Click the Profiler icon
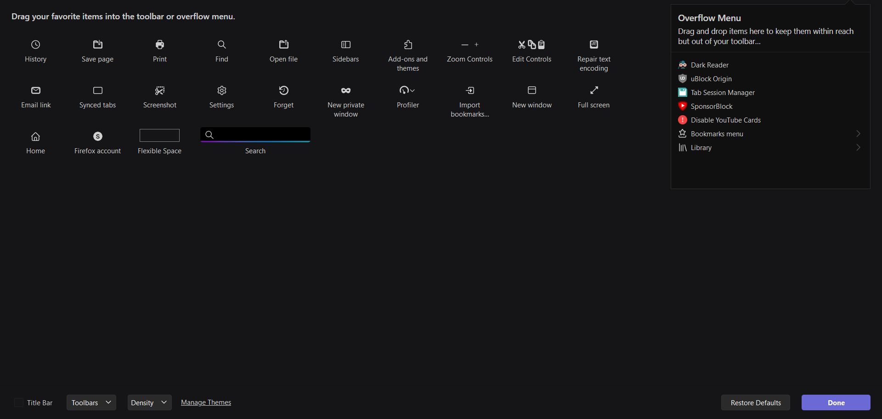This screenshot has height=419, width=882. click(404, 90)
